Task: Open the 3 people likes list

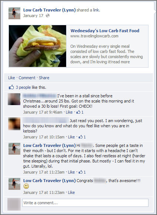Action: point(23,87)
